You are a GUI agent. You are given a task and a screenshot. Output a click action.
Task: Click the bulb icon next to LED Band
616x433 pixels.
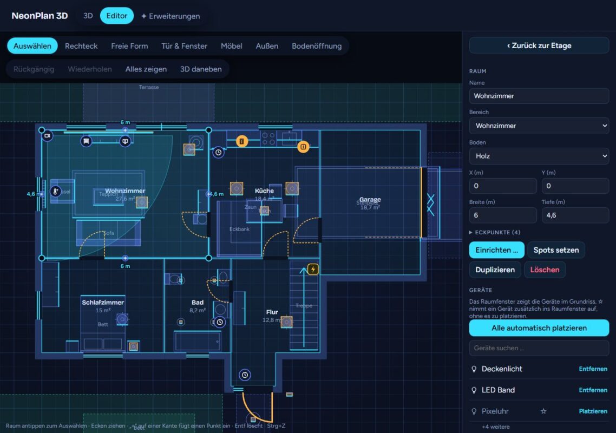click(474, 390)
